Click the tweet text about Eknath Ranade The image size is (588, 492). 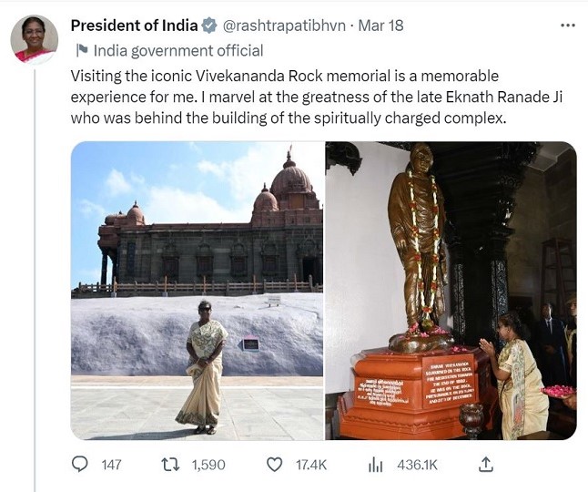click(309, 97)
